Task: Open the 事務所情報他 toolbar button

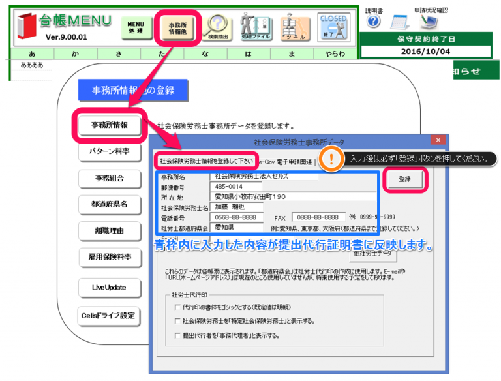Action: 177,29
